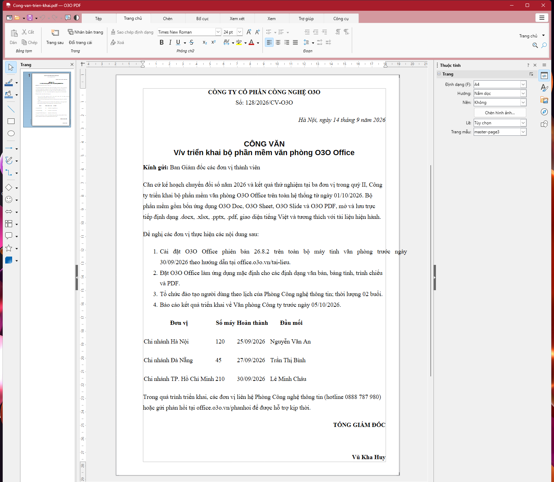Choose the Line drawing tool
The height and width of the screenshot is (482, 554).
11,109
